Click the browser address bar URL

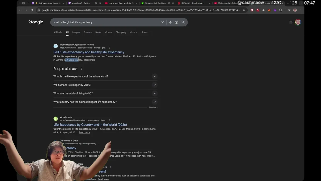[x=140, y=10]
